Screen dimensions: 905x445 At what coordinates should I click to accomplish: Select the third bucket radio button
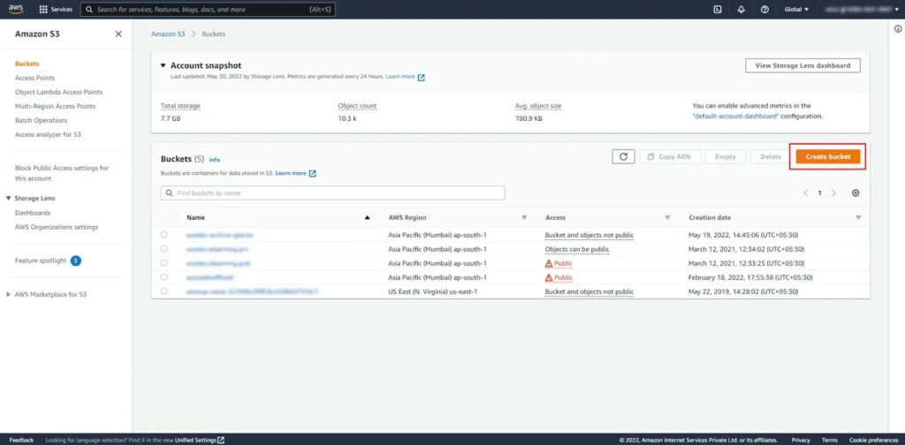coord(164,263)
